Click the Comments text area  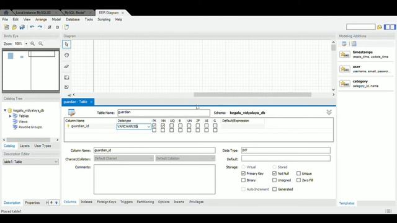(x=154, y=179)
